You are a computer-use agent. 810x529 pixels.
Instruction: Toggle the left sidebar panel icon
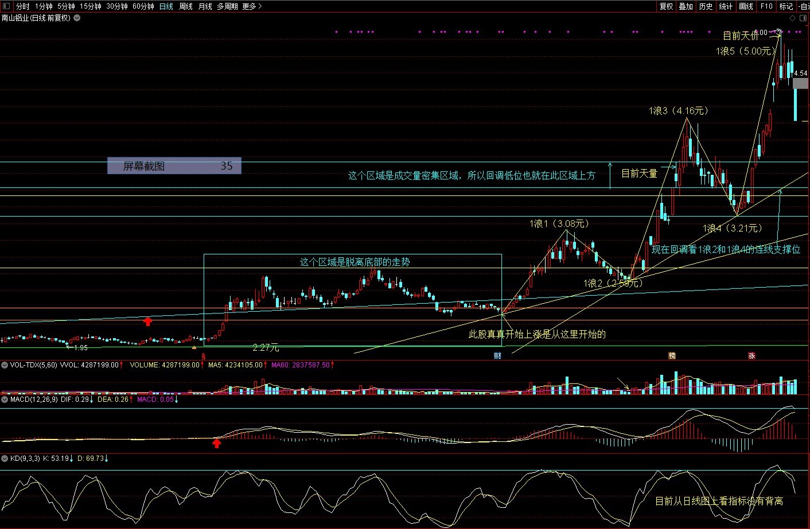(x=6, y=6)
